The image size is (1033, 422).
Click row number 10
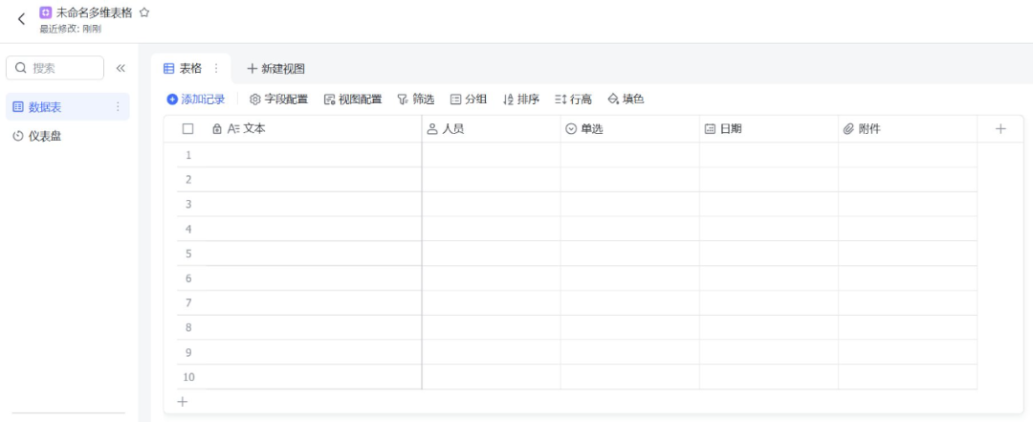(188, 377)
